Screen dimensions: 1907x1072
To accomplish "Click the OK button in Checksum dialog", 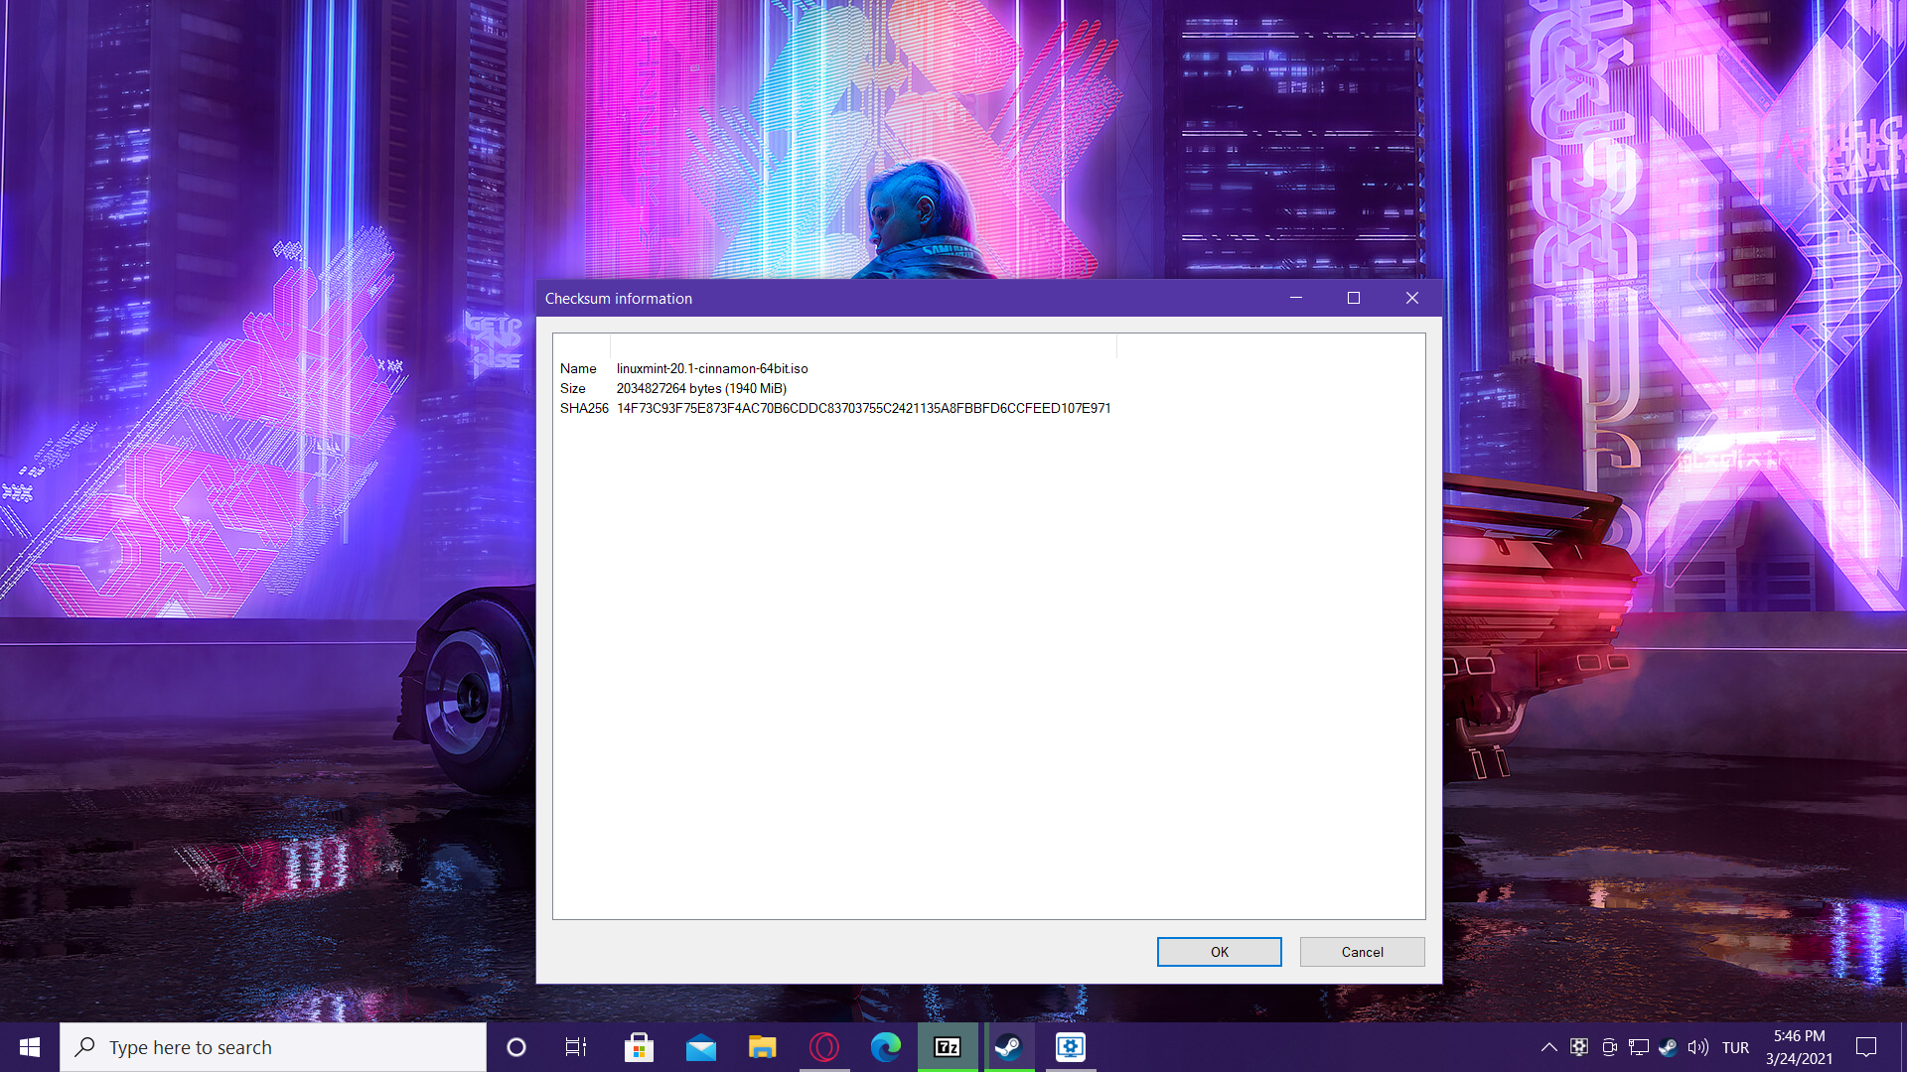I will tap(1219, 952).
